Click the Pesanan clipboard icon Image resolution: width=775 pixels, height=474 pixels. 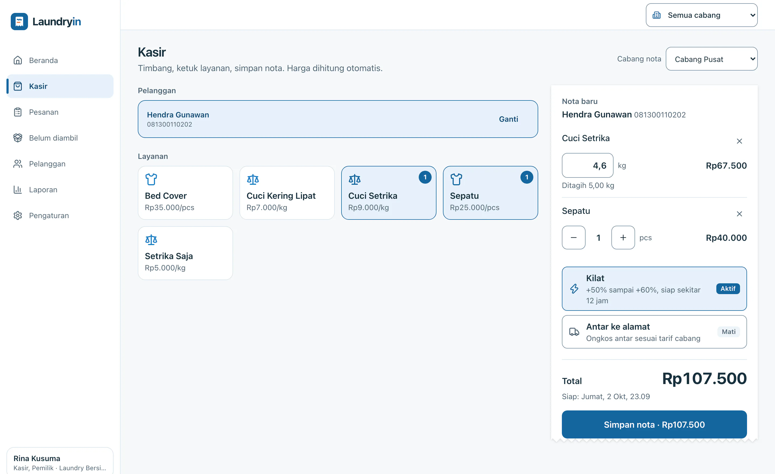click(x=17, y=112)
